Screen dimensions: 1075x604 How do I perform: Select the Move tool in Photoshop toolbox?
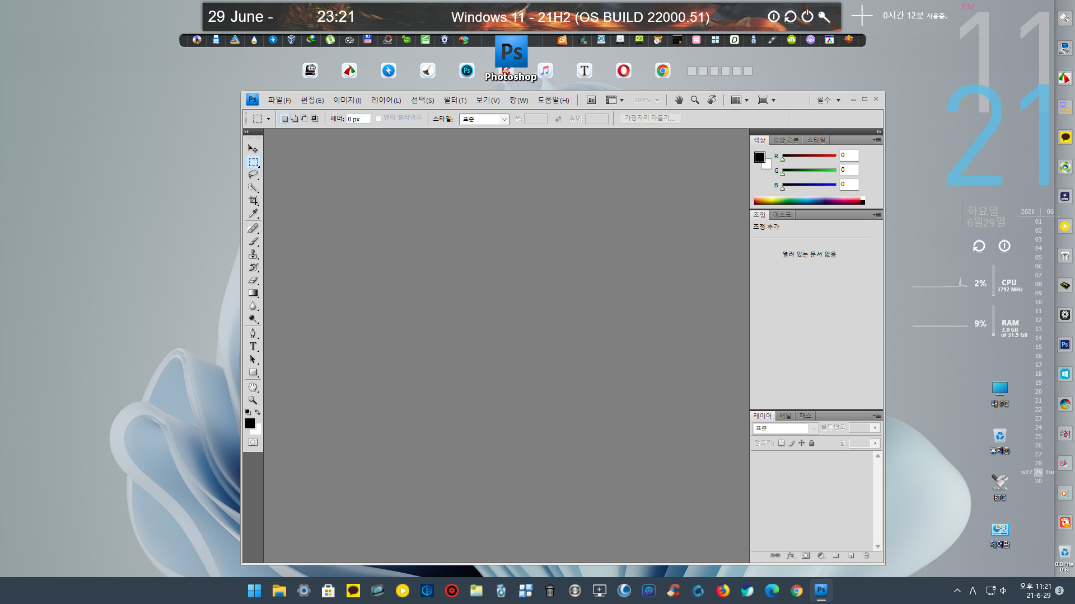253,148
